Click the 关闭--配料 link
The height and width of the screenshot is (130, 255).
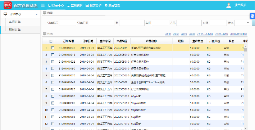point(221,34)
